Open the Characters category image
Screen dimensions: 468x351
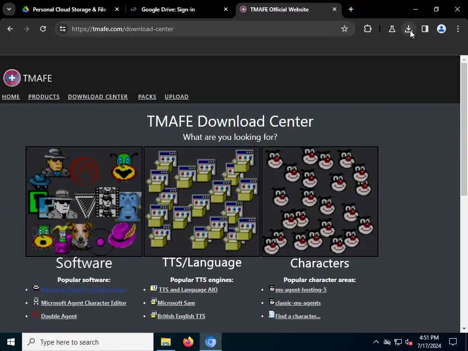(320, 202)
